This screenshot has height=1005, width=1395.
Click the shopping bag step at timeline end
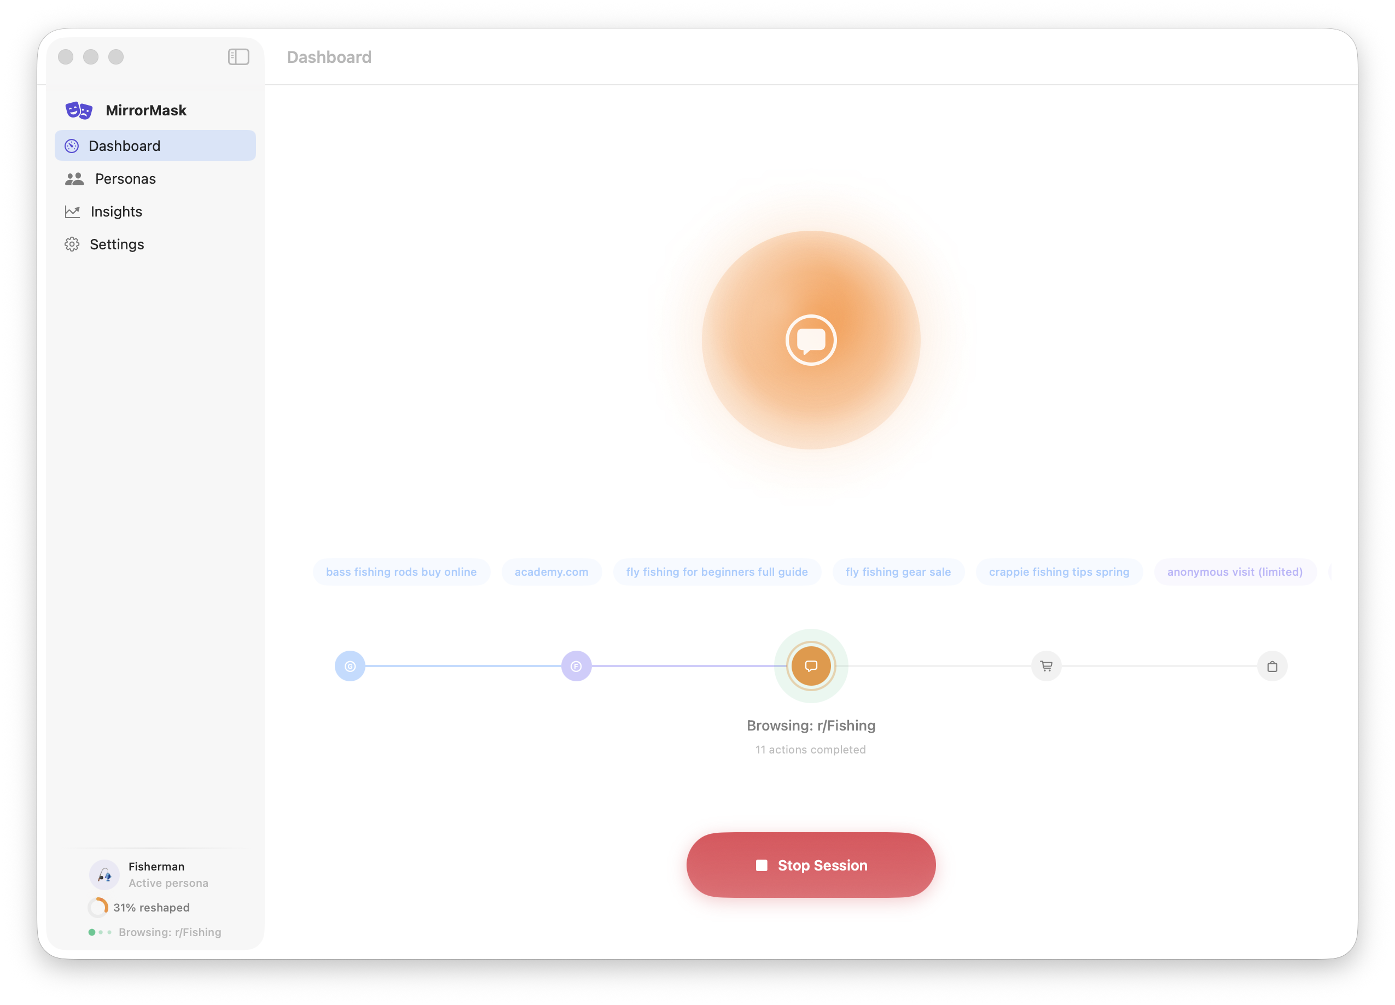click(x=1273, y=665)
